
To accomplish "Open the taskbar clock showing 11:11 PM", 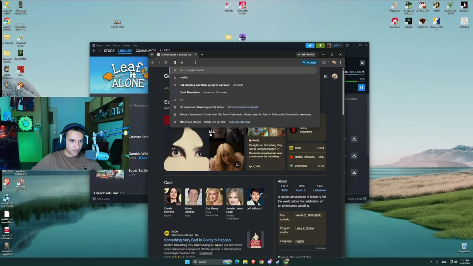I will 465,262.
